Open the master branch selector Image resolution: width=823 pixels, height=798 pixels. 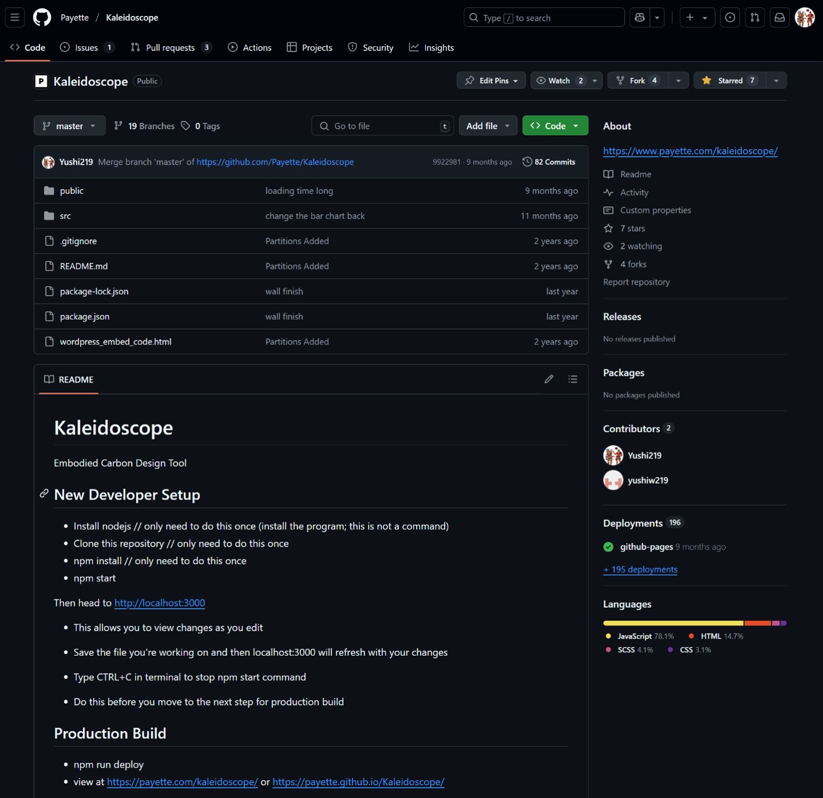click(70, 126)
